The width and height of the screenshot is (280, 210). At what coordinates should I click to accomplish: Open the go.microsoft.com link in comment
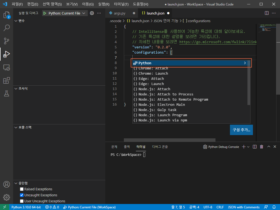coord(218,42)
